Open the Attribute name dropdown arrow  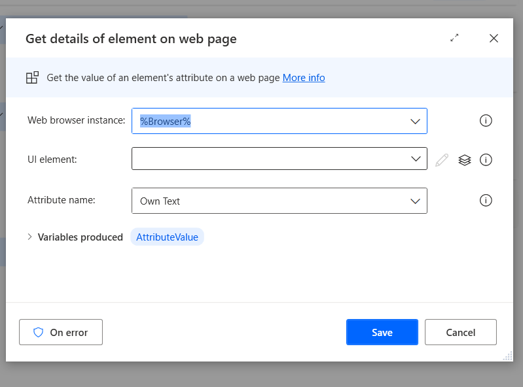coord(415,201)
